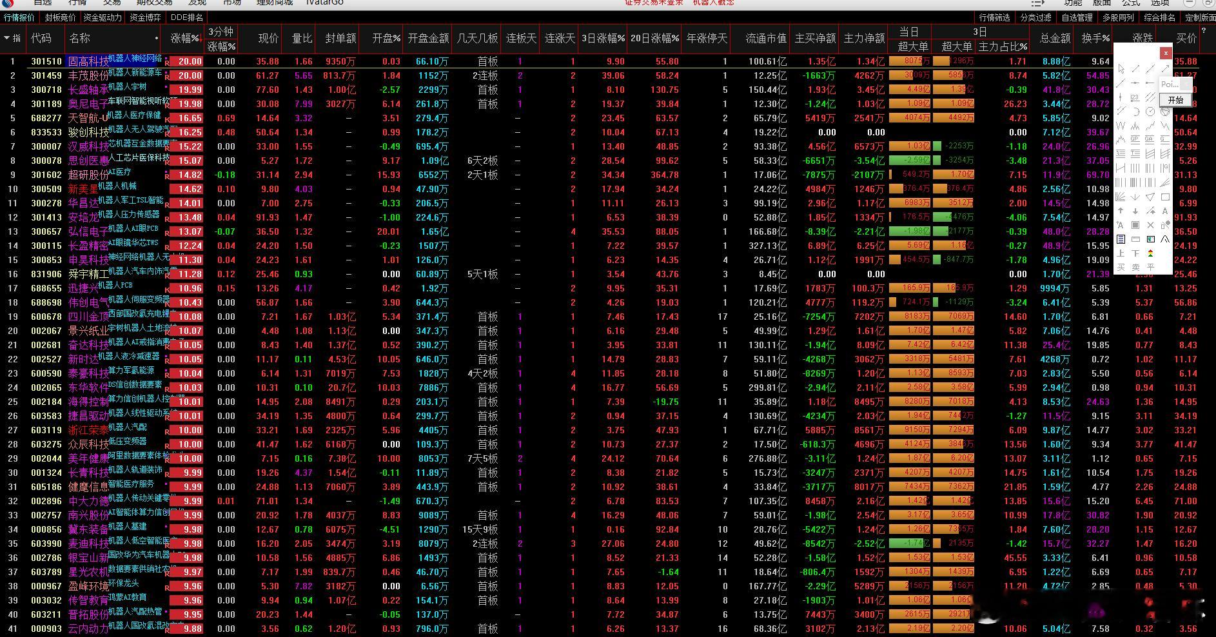1216x637 pixels.
Task: Select the GP line tool
Action: pyautogui.click(x=1135, y=139)
